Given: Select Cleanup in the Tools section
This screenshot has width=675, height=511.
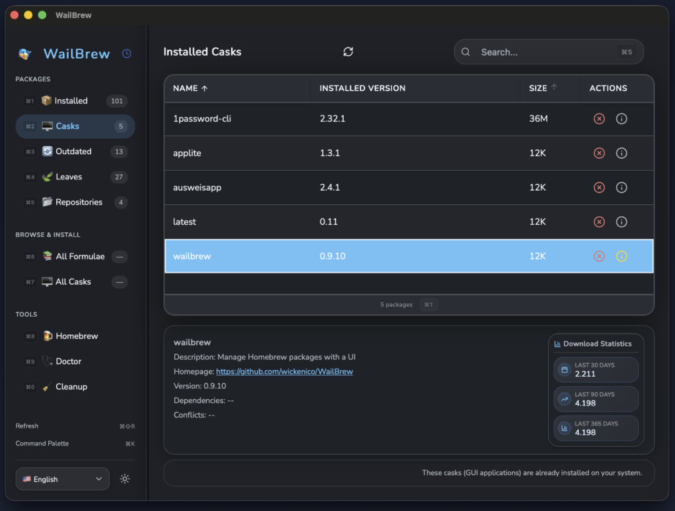Looking at the screenshot, I should click(71, 387).
